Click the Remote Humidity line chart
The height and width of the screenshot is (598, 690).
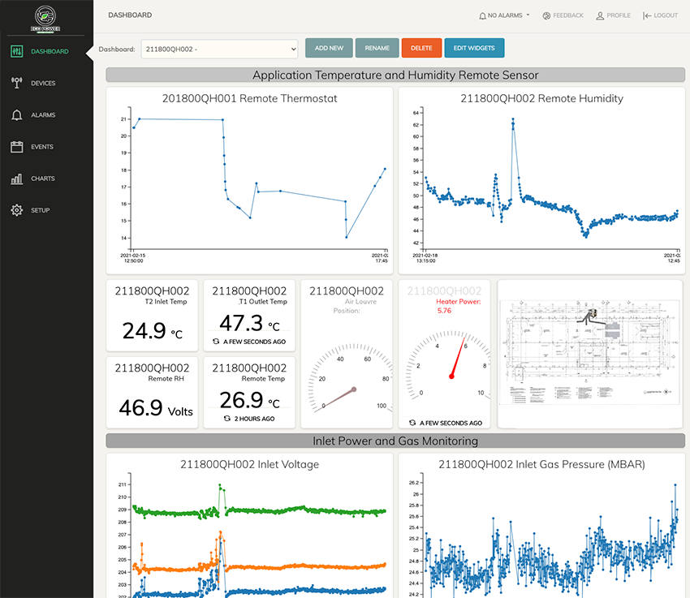(546, 185)
